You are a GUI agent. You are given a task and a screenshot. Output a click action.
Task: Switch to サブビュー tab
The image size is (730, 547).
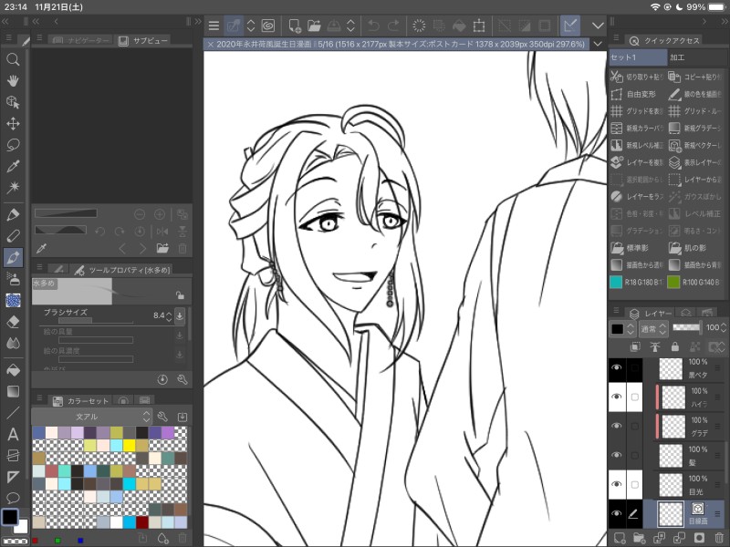click(143, 41)
